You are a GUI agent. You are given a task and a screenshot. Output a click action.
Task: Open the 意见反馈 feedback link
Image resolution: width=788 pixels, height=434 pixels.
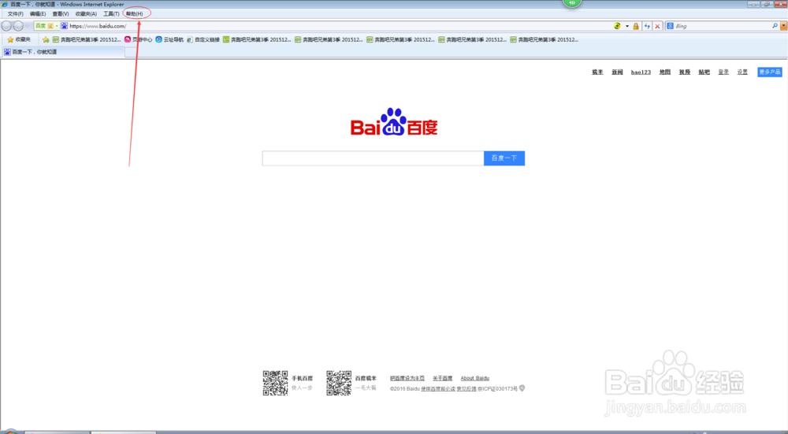[466, 389]
